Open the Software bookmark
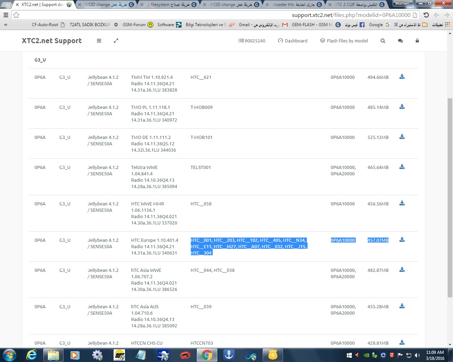 click(169, 25)
